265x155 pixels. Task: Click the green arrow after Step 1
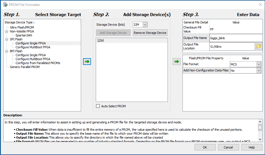coord(87,61)
